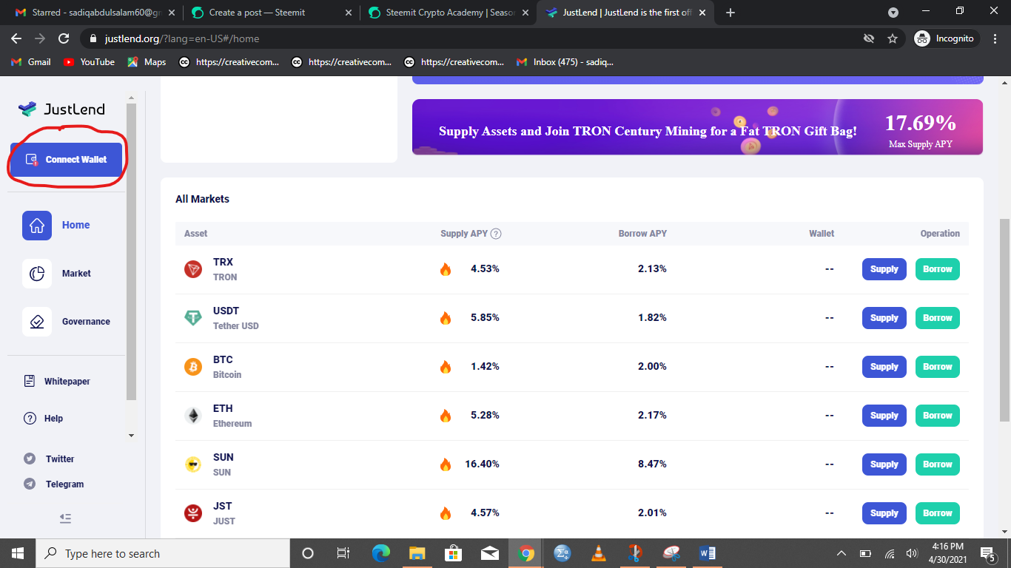This screenshot has height=568, width=1011.
Task: Open Microsoft Word from the taskbar
Action: (x=708, y=553)
